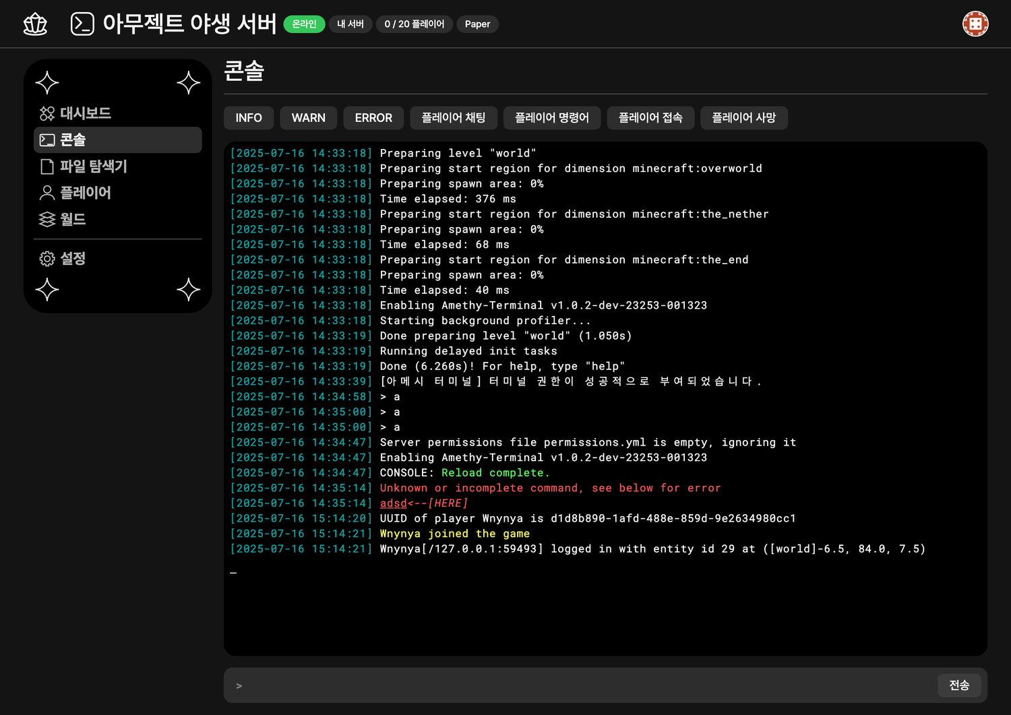Toggle the WARN log filter
Image resolution: width=1011 pixels, height=715 pixels.
[x=308, y=118]
